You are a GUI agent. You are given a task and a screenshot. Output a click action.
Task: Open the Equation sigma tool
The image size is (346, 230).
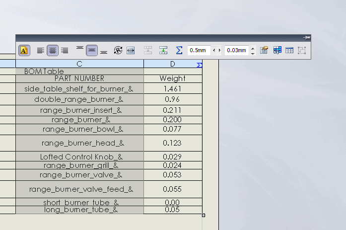pyautogui.click(x=179, y=50)
